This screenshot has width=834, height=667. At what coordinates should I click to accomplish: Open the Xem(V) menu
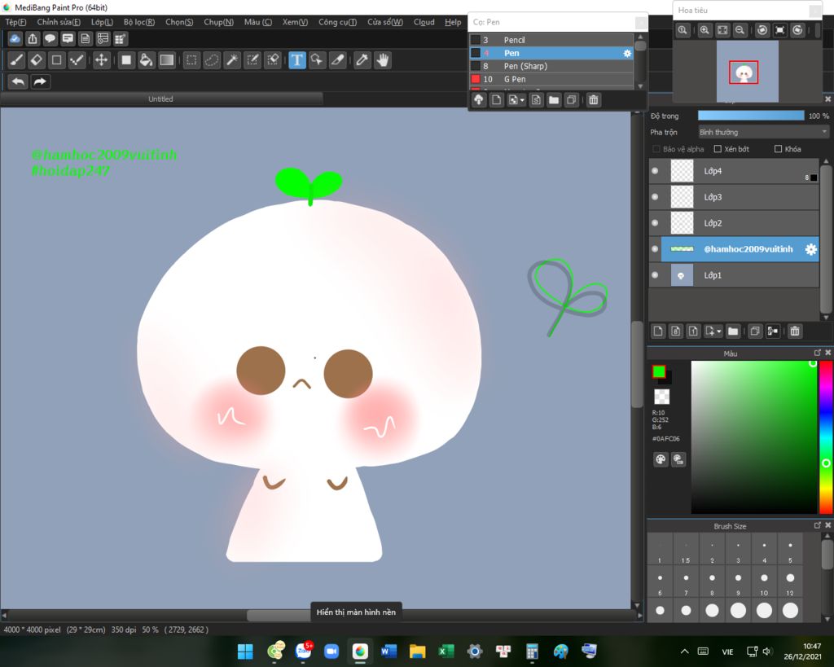pyautogui.click(x=295, y=22)
